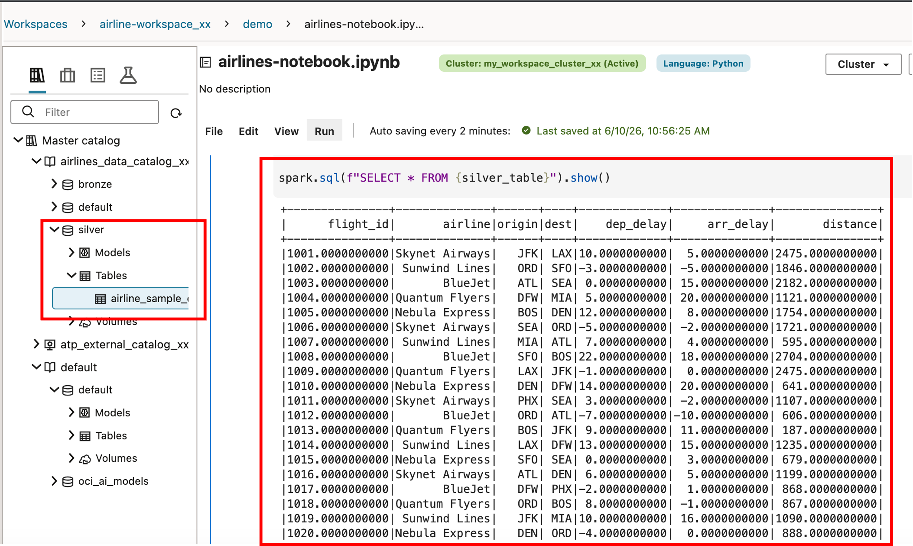Open the Cluster dropdown button
The width and height of the screenshot is (913, 546).
tap(863, 64)
